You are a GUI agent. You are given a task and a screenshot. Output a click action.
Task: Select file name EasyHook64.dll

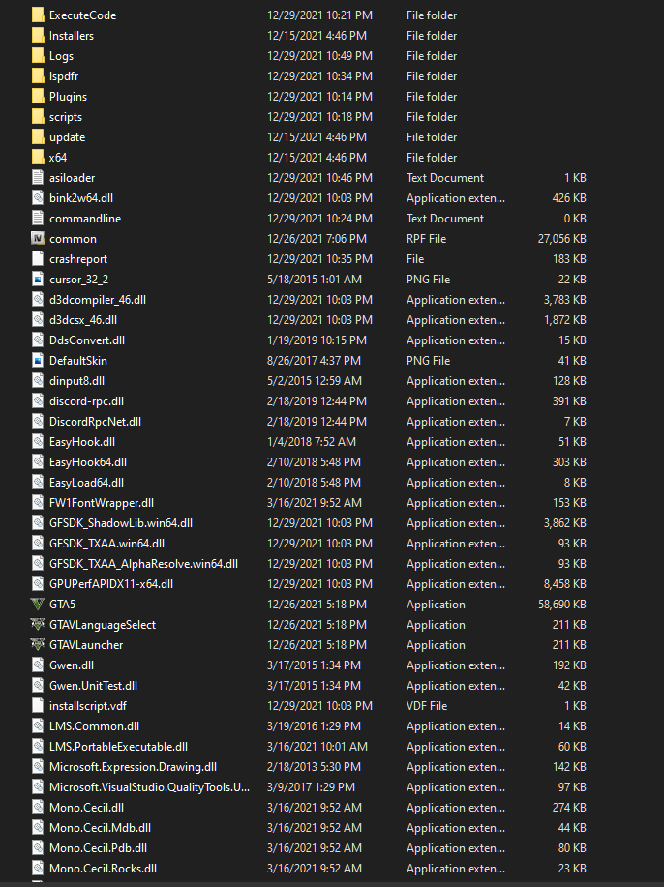click(88, 462)
